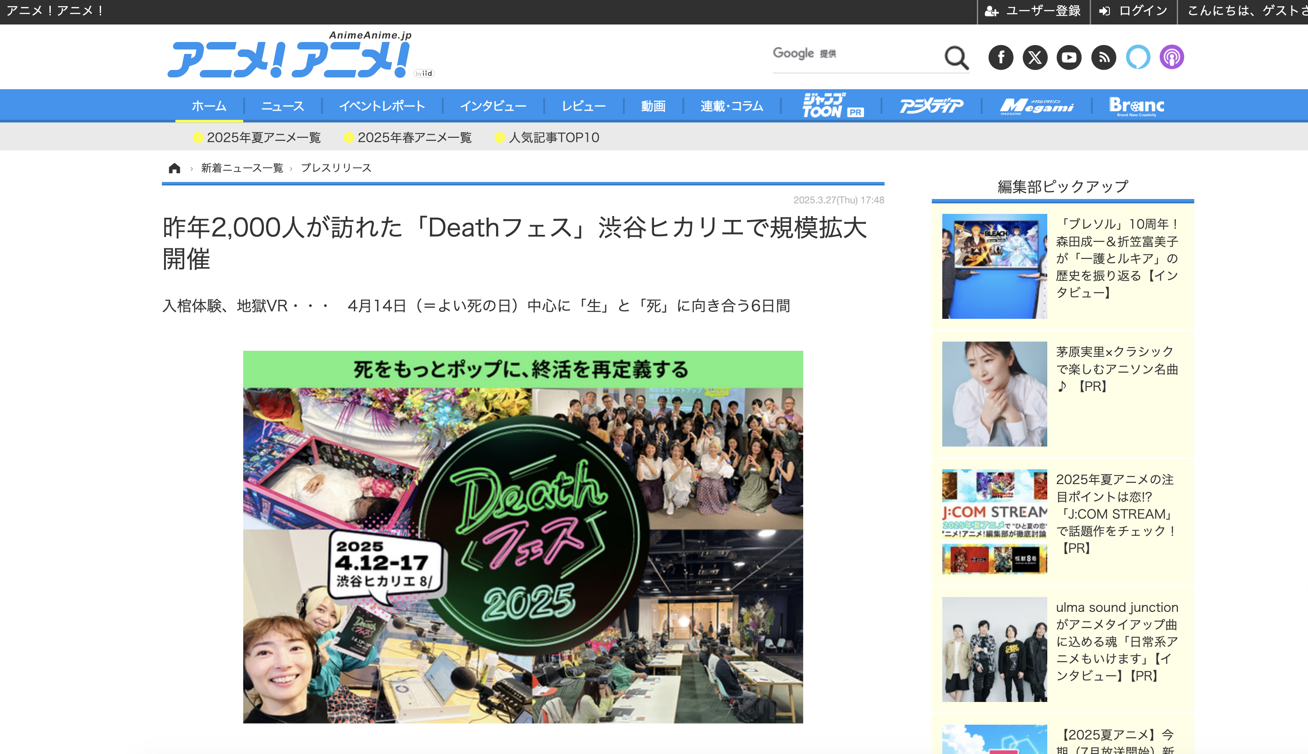Open the Branc logo link
This screenshot has height=754, width=1308.
pyautogui.click(x=1137, y=106)
